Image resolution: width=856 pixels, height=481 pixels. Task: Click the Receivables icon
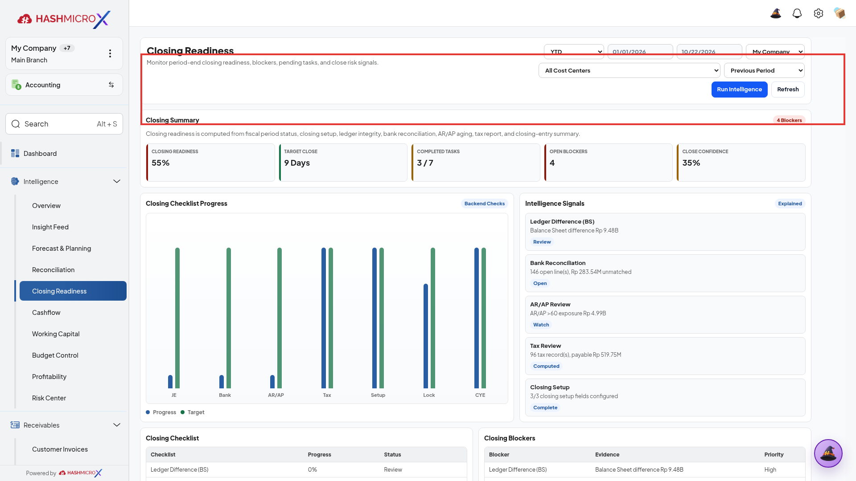pos(15,425)
